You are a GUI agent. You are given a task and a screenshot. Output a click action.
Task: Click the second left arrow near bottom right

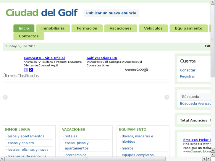click(x=204, y=159)
